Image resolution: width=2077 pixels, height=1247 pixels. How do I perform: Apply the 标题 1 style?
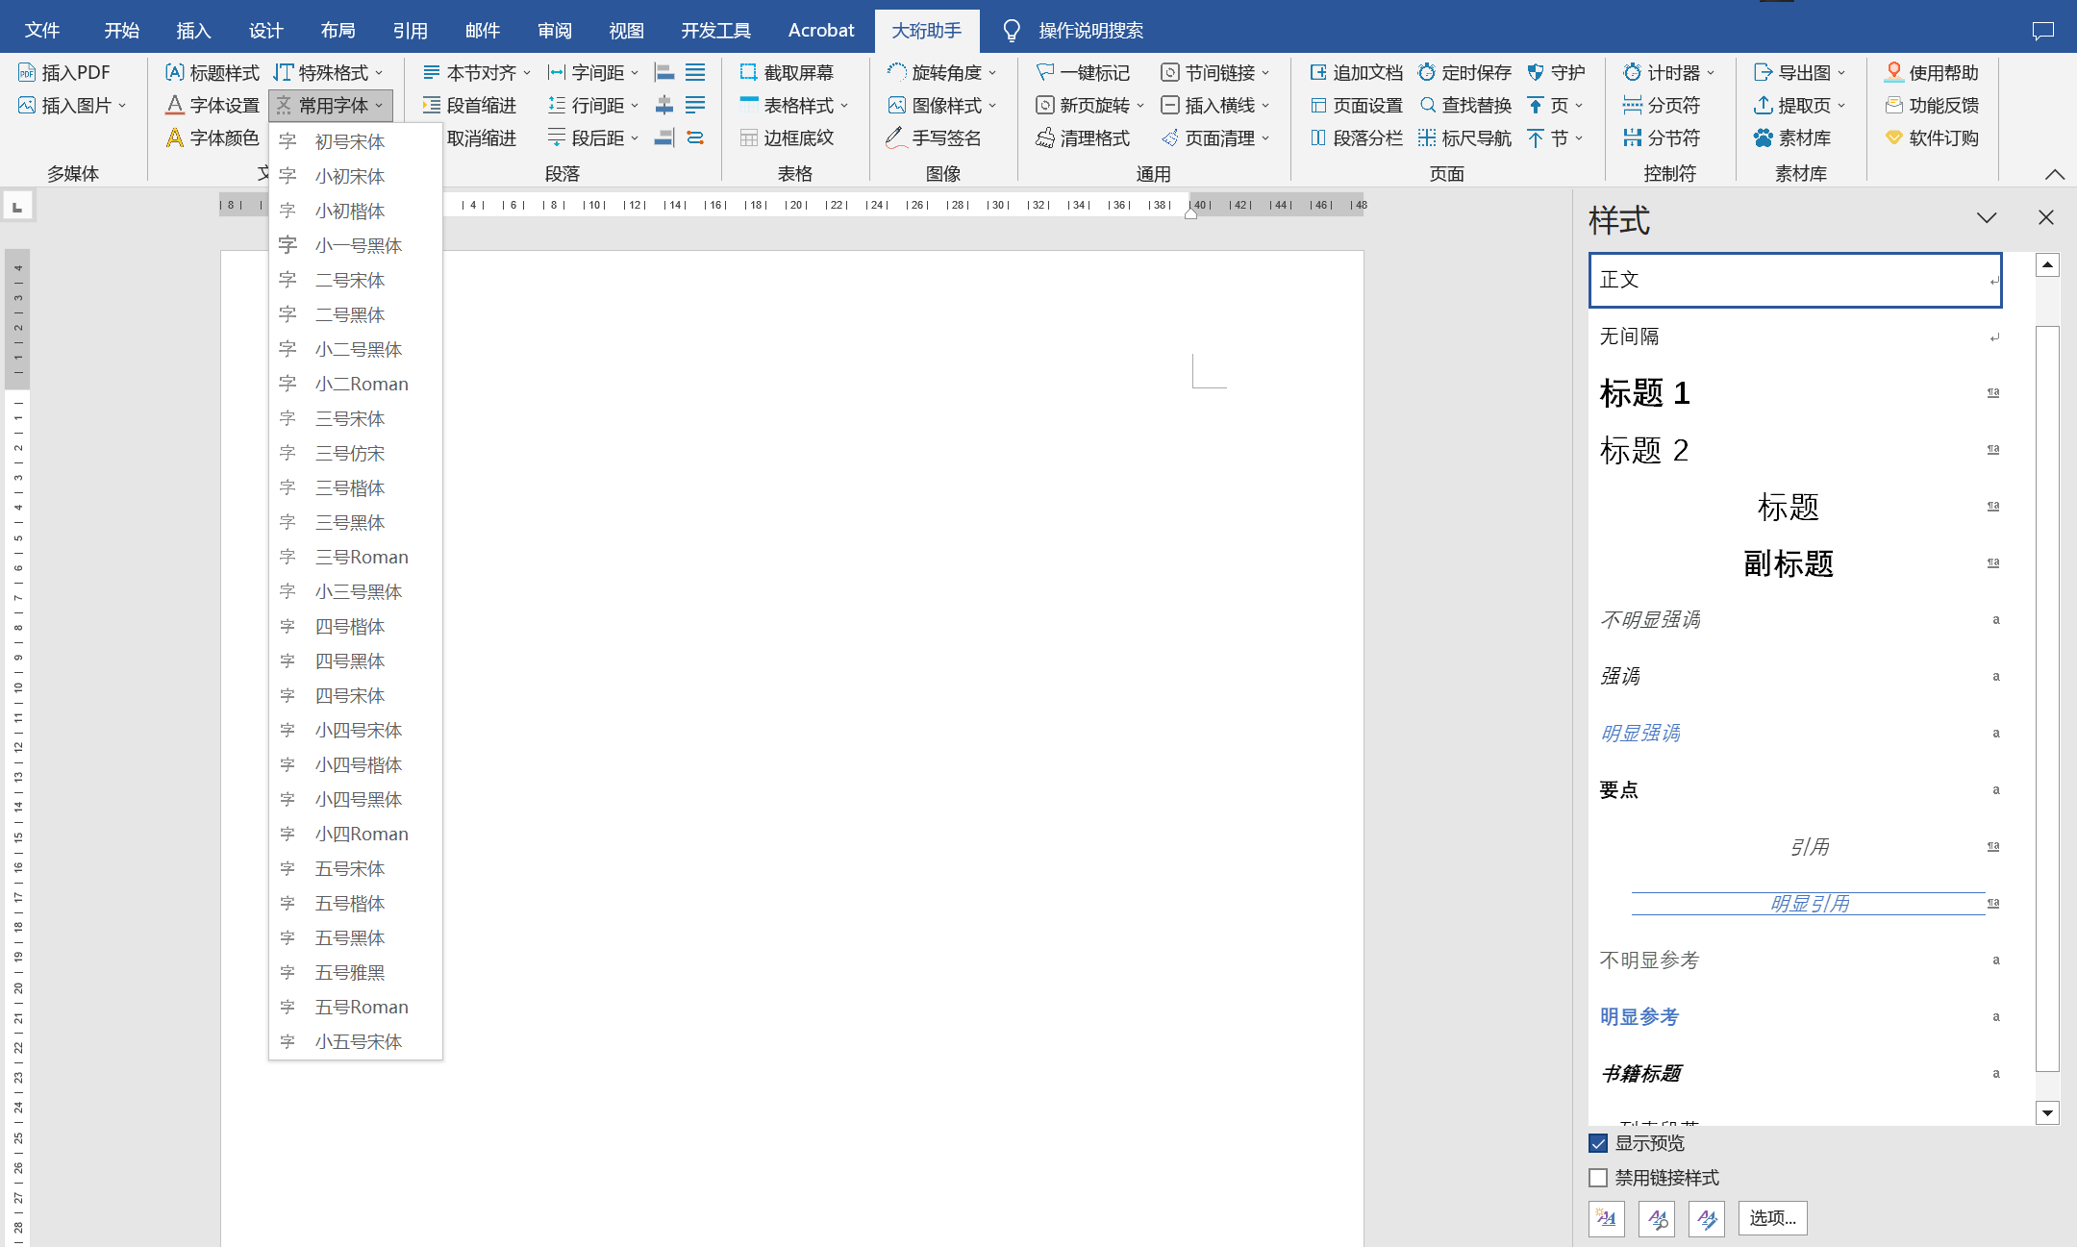point(1644,393)
